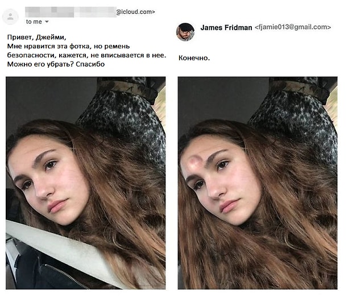Click the forehead bruise in edited photo
This screenshot has width=361, height=298.
(x=196, y=163)
